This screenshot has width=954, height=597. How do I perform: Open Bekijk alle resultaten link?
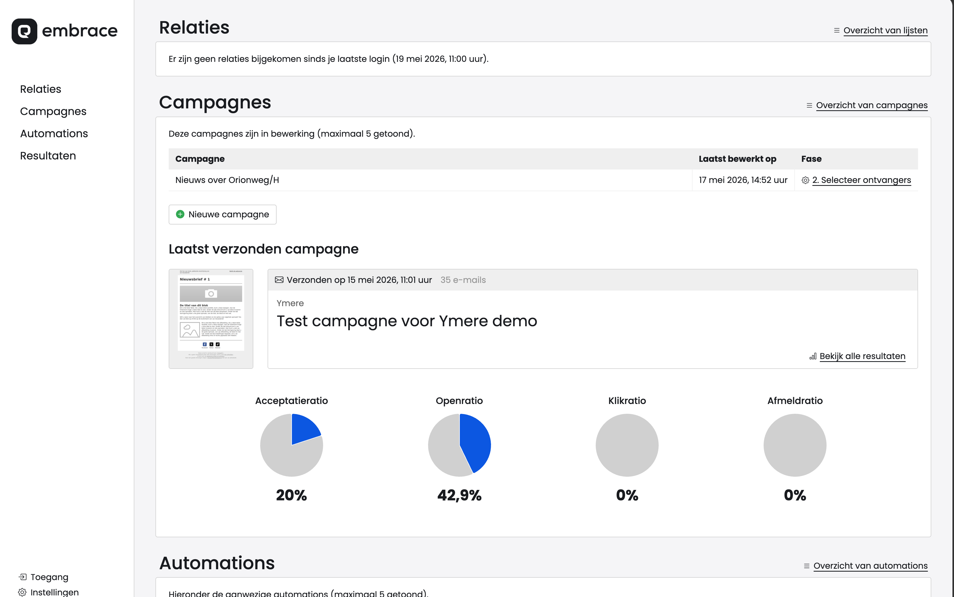[x=863, y=356]
